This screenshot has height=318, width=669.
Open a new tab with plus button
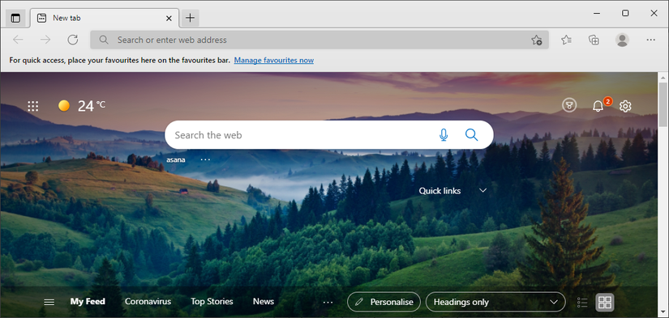[191, 18]
